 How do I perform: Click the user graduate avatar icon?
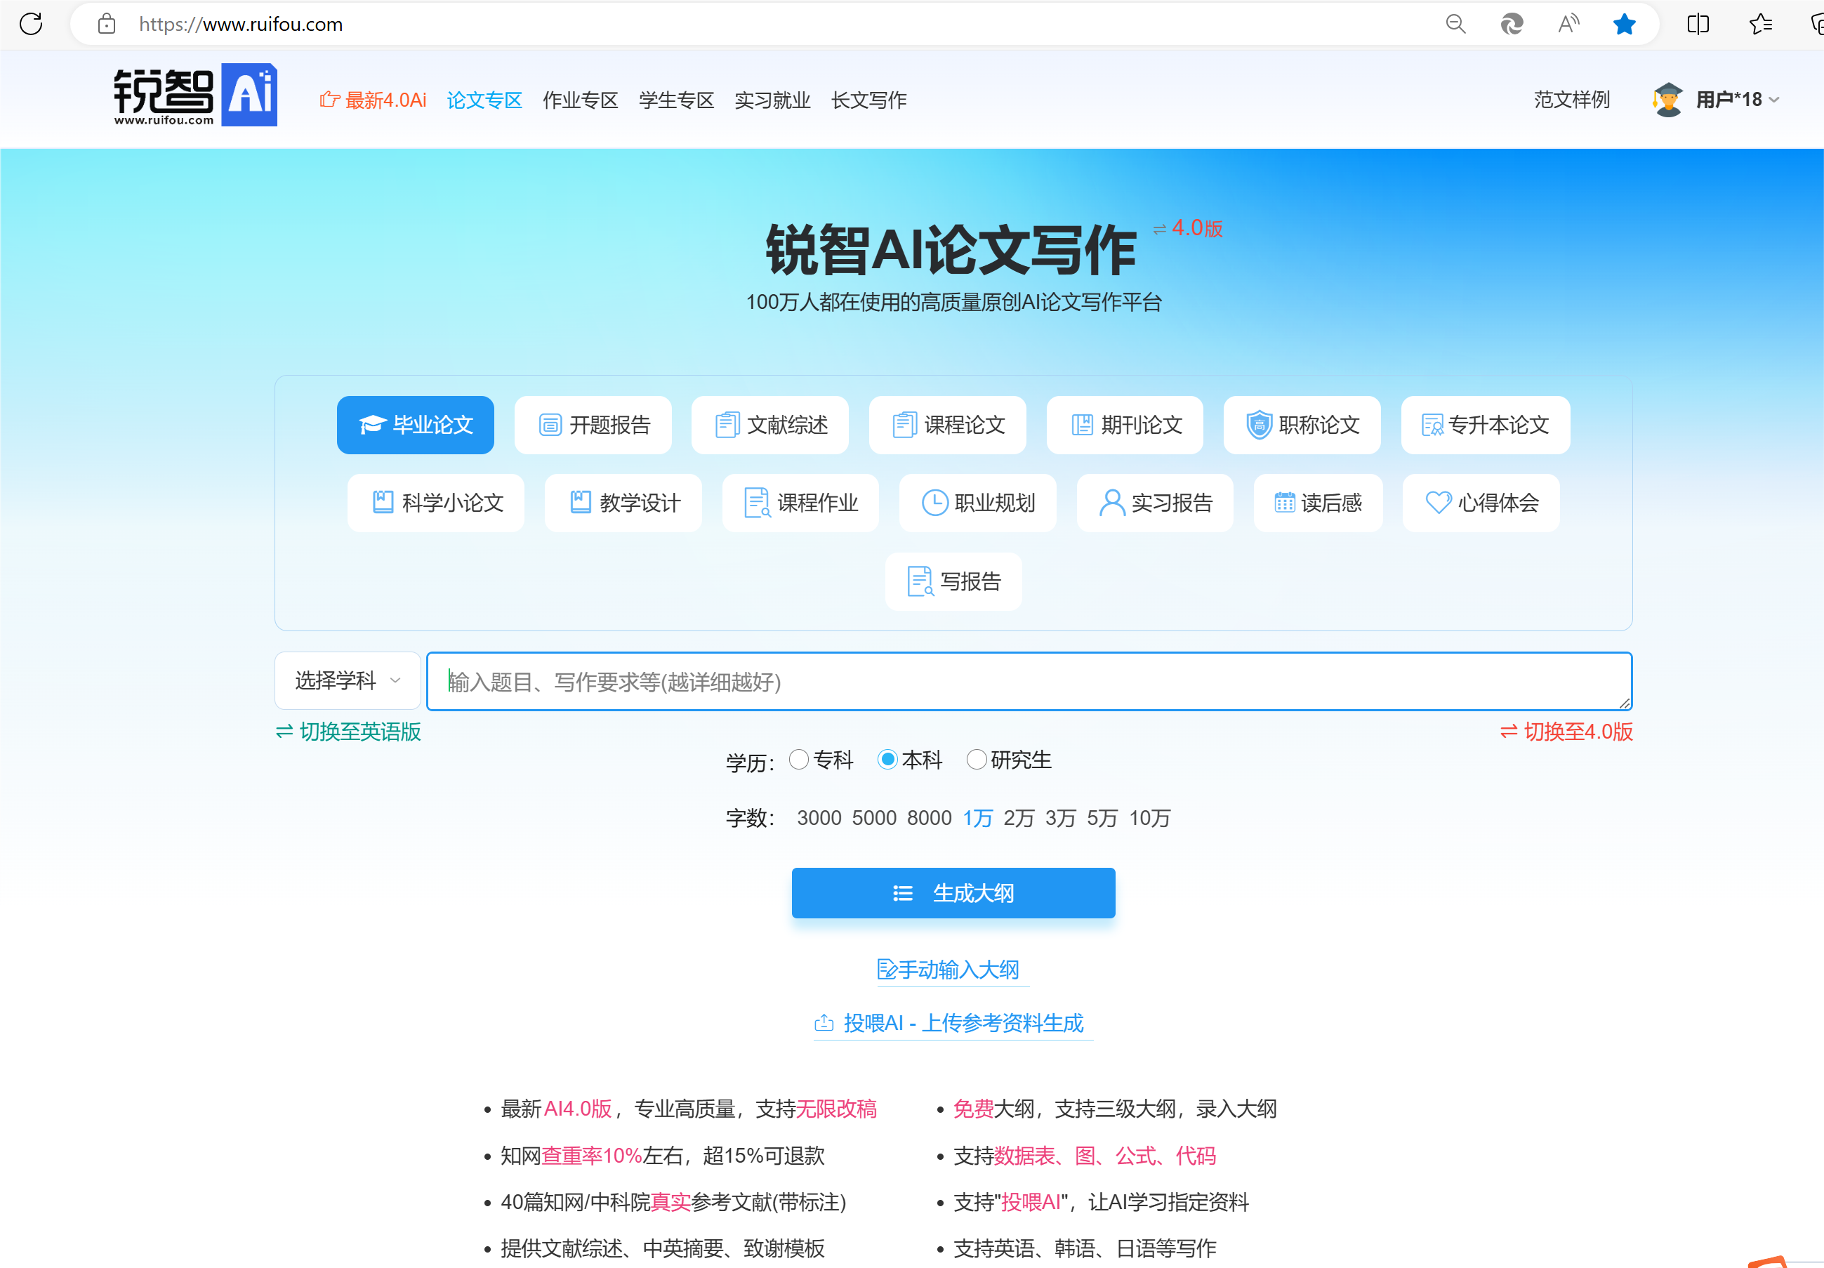[1667, 99]
